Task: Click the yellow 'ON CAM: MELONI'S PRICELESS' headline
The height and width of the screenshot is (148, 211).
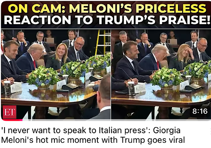Action: point(107,8)
